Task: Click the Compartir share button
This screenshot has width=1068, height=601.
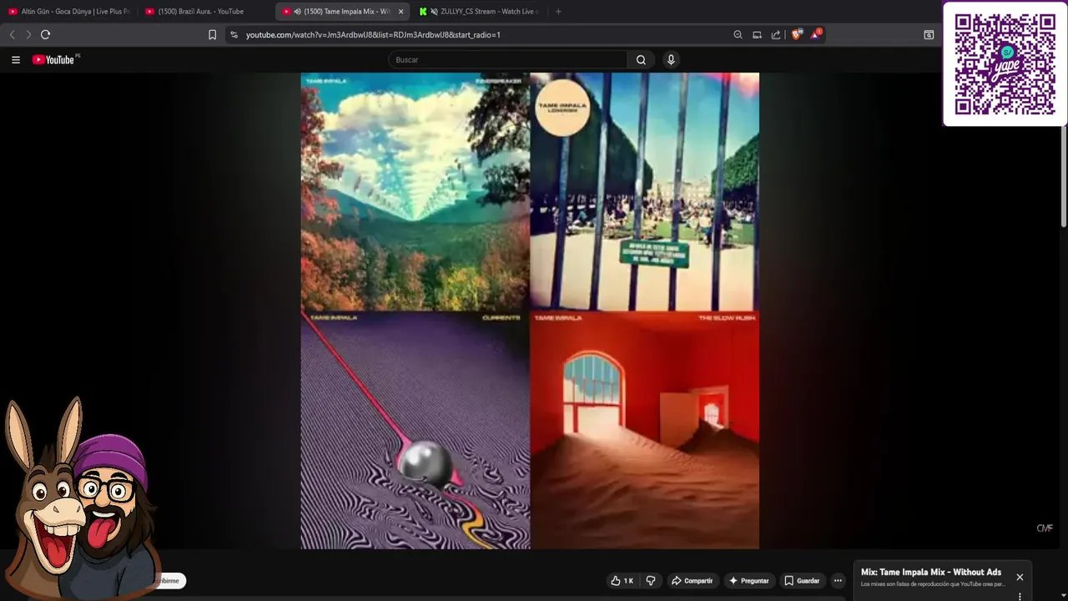Action: coord(693,581)
